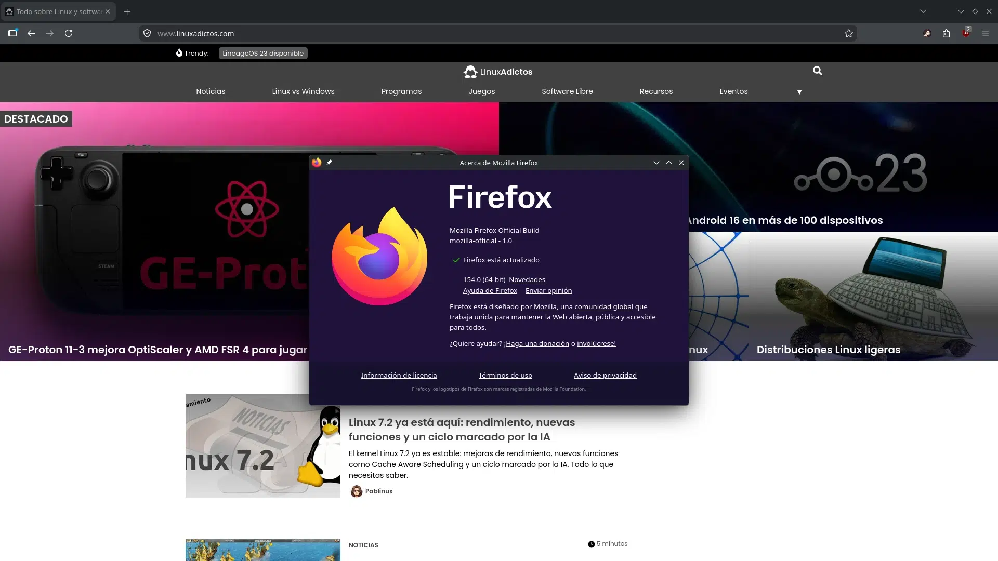Screen dimensions: 998x561
Task: Open the sidebar toggle icon
Action: 12,33
